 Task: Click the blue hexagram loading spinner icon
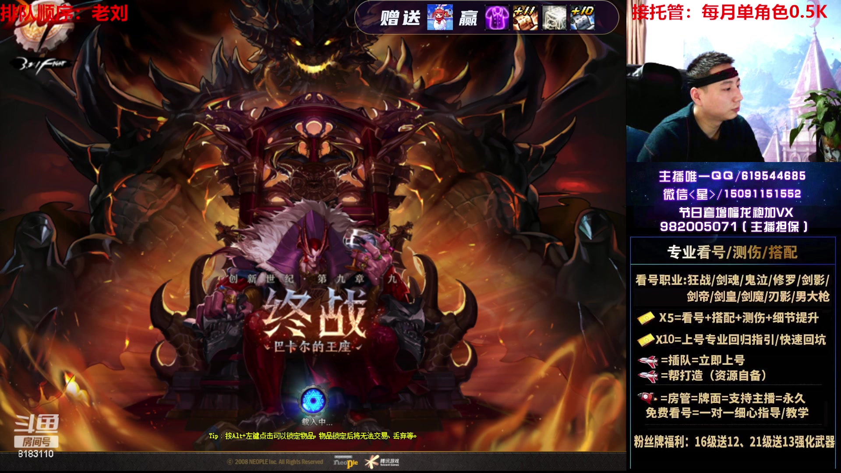tap(313, 400)
